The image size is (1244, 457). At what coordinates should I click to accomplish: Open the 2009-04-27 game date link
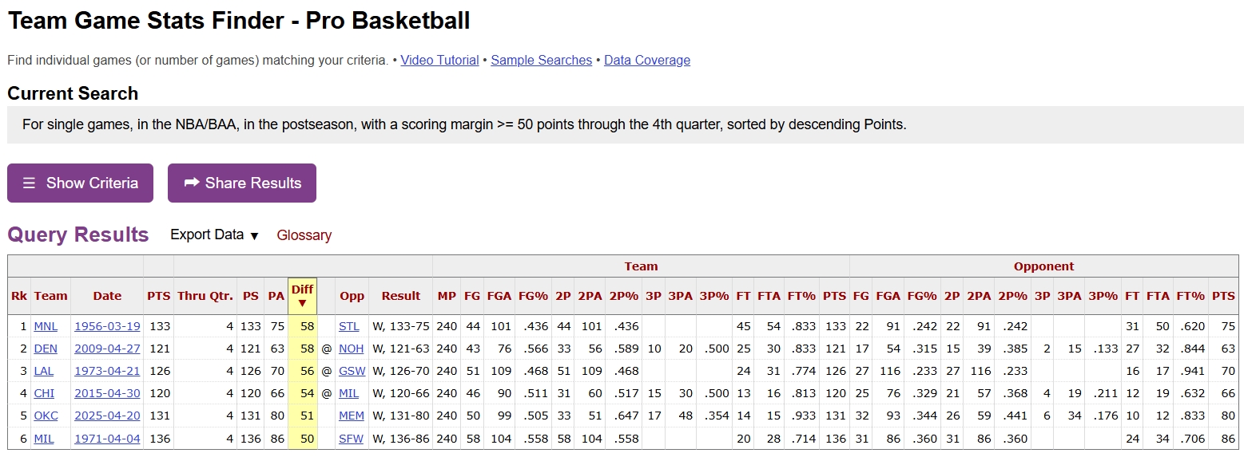[x=107, y=349]
